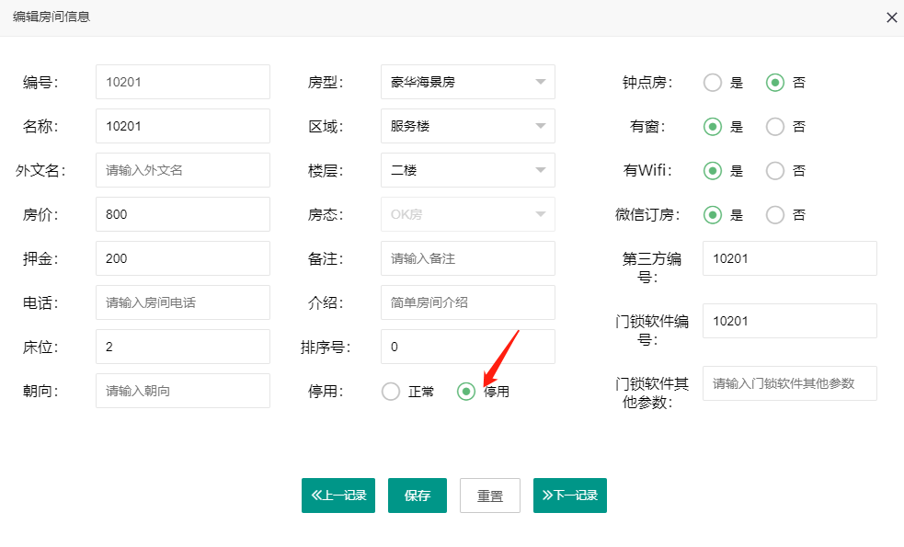This screenshot has width=904, height=547.
Task: Focus the 门锁软件其他参数 input field
Action: 790,383
